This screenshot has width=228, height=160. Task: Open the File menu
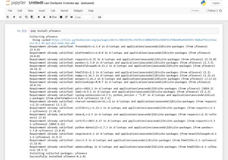pyautogui.click(x=10, y=11)
